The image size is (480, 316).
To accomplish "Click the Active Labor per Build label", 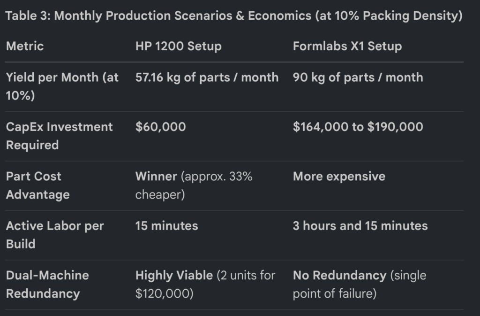I will tap(55, 235).
